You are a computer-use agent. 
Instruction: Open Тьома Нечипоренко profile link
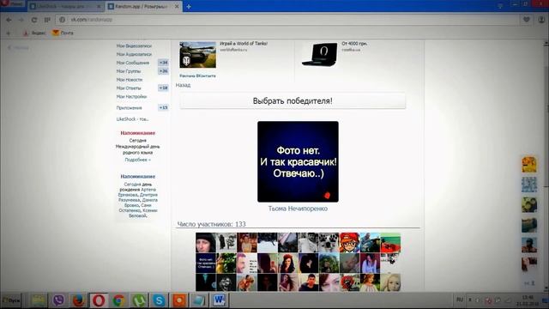pos(298,209)
